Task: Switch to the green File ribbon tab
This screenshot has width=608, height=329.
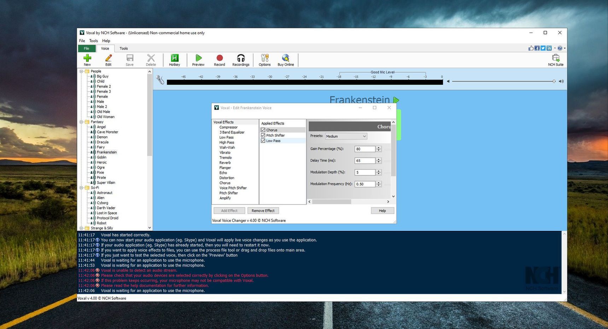Action: click(87, 48)
